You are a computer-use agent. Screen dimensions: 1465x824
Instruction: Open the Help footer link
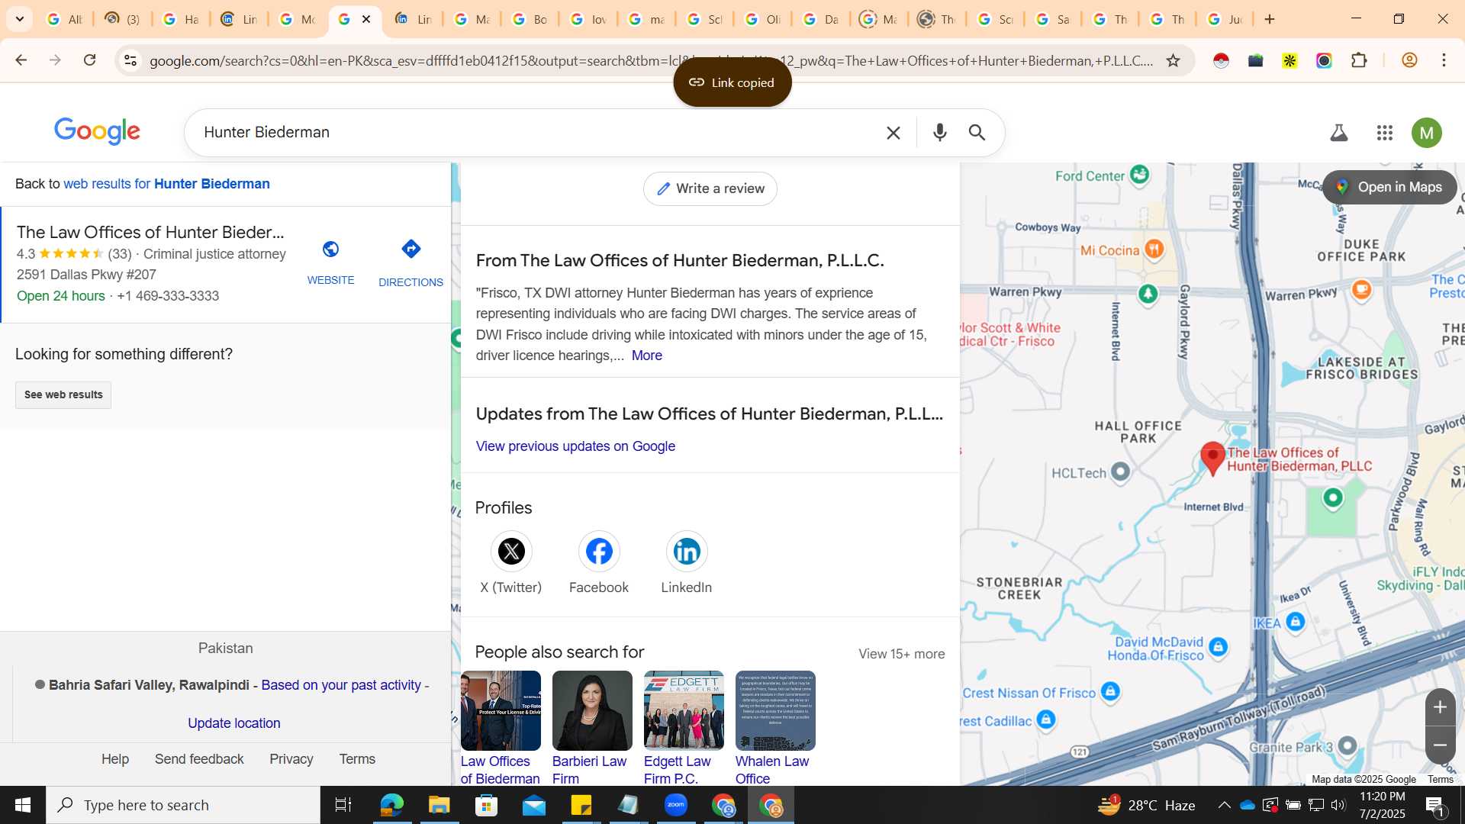tap(115, 759)
